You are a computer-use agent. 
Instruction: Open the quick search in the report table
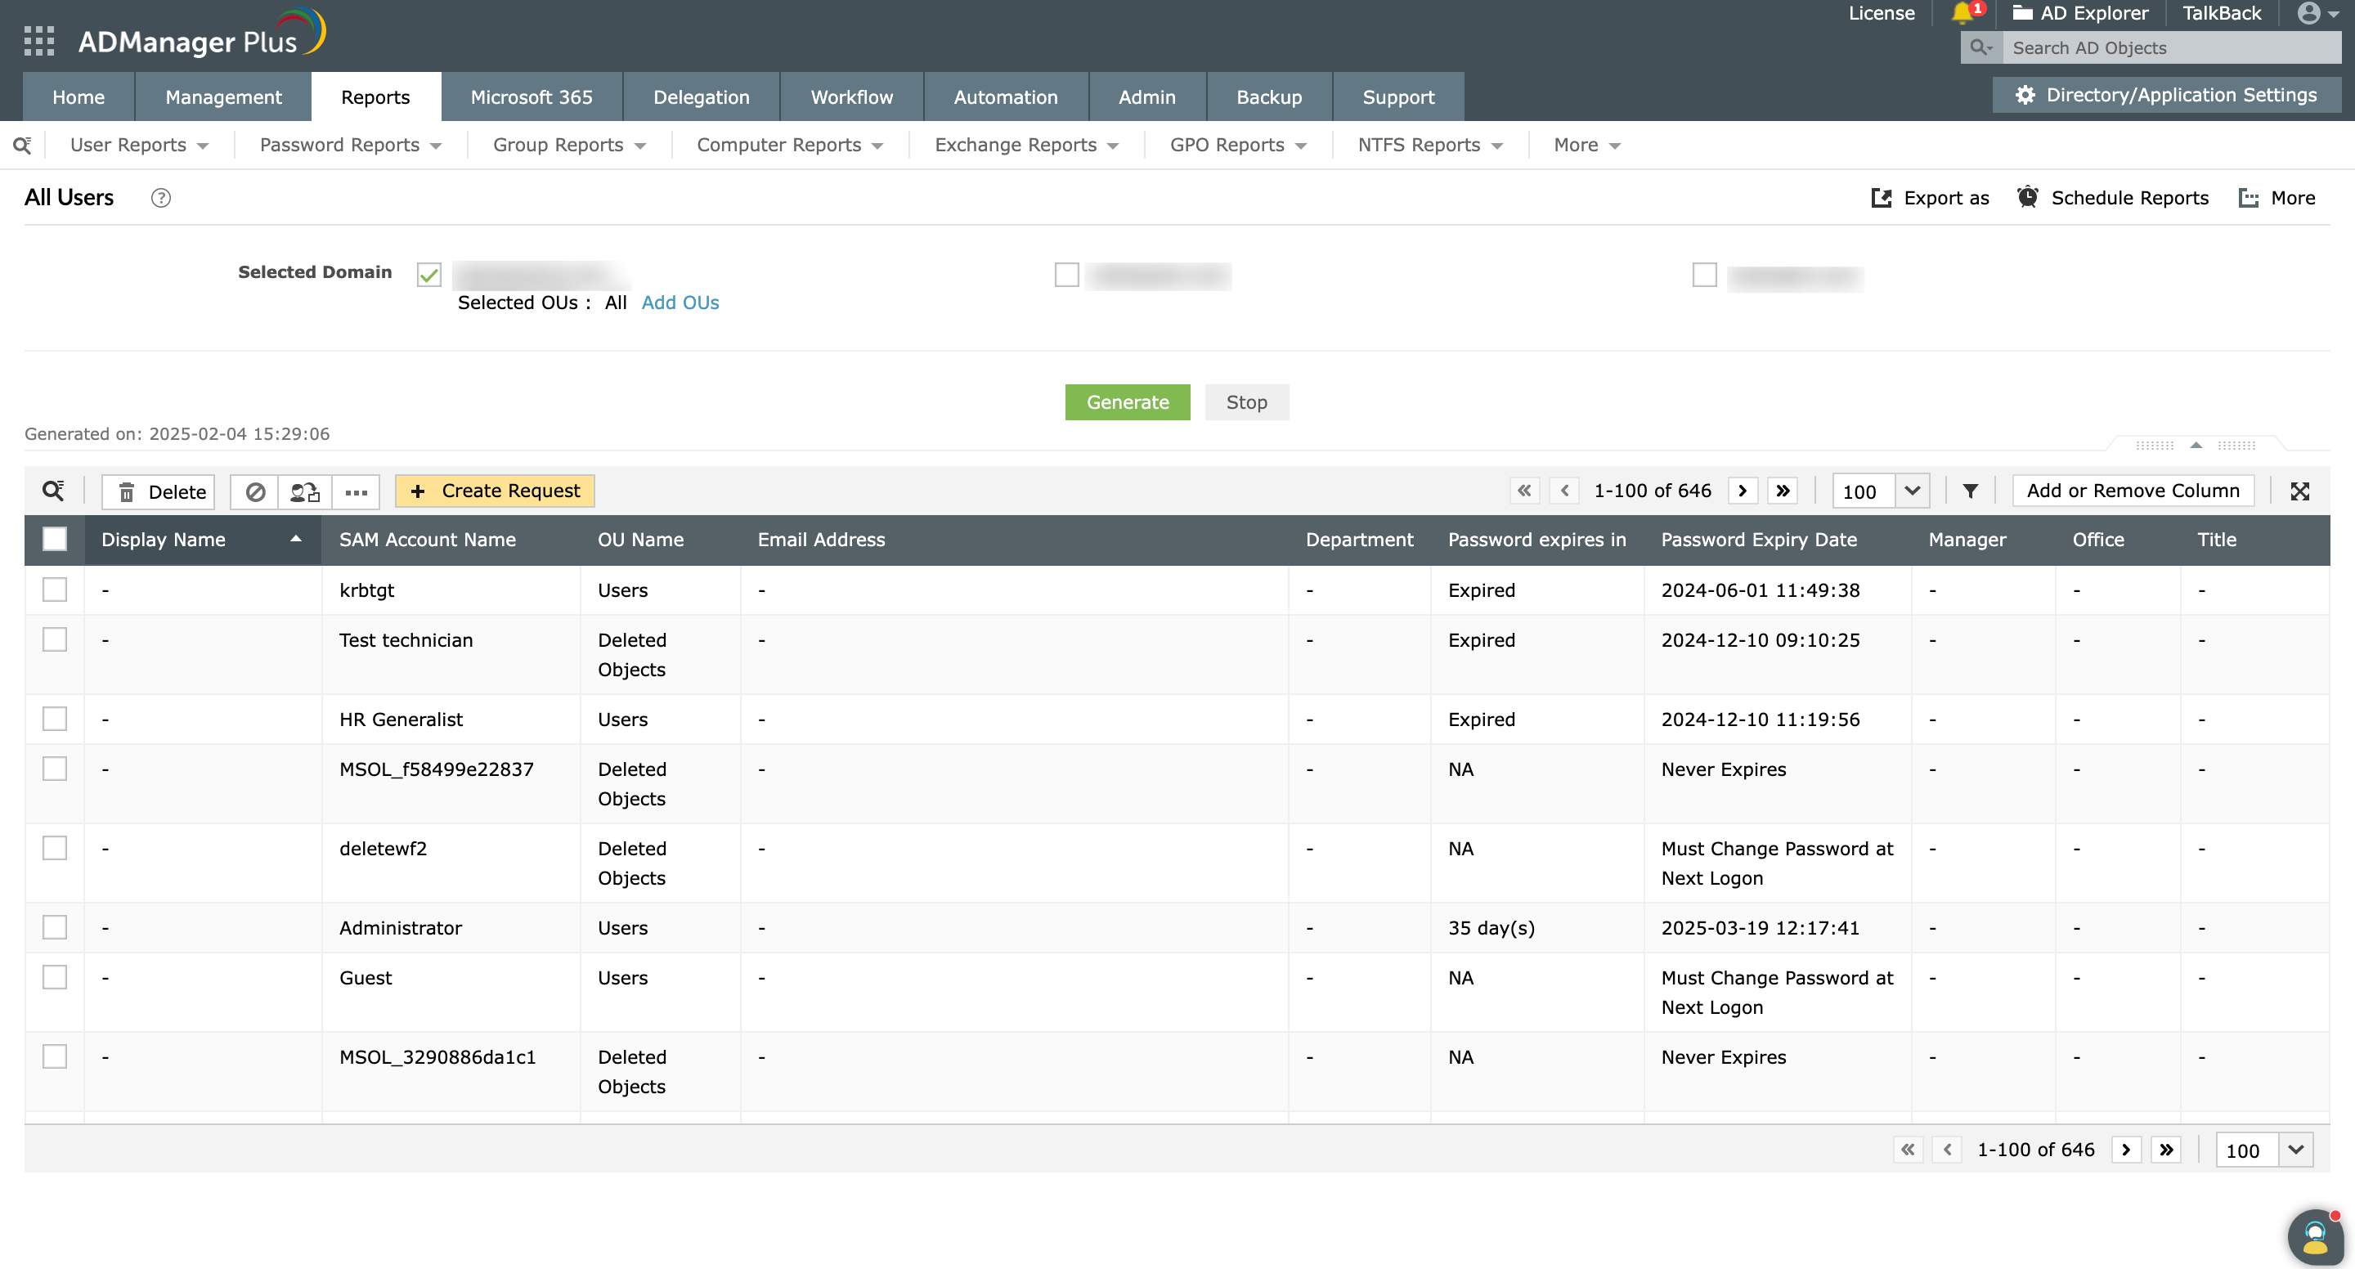tap(53, 491)
